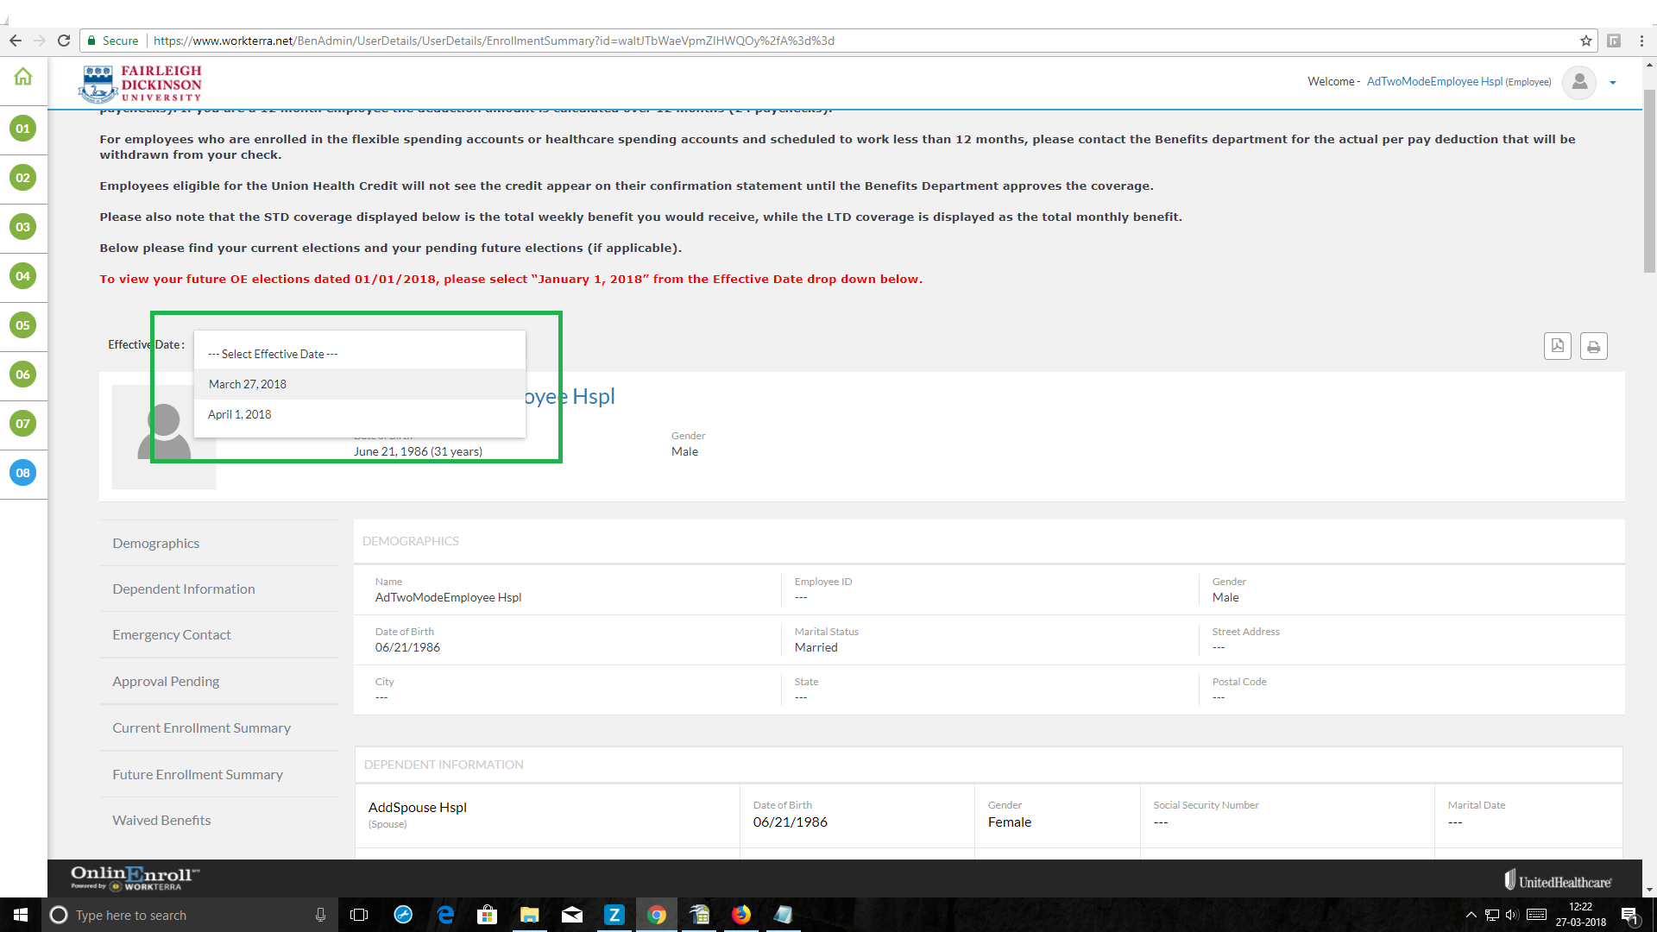Click the employee profile photo placeholder

(164, 438)
